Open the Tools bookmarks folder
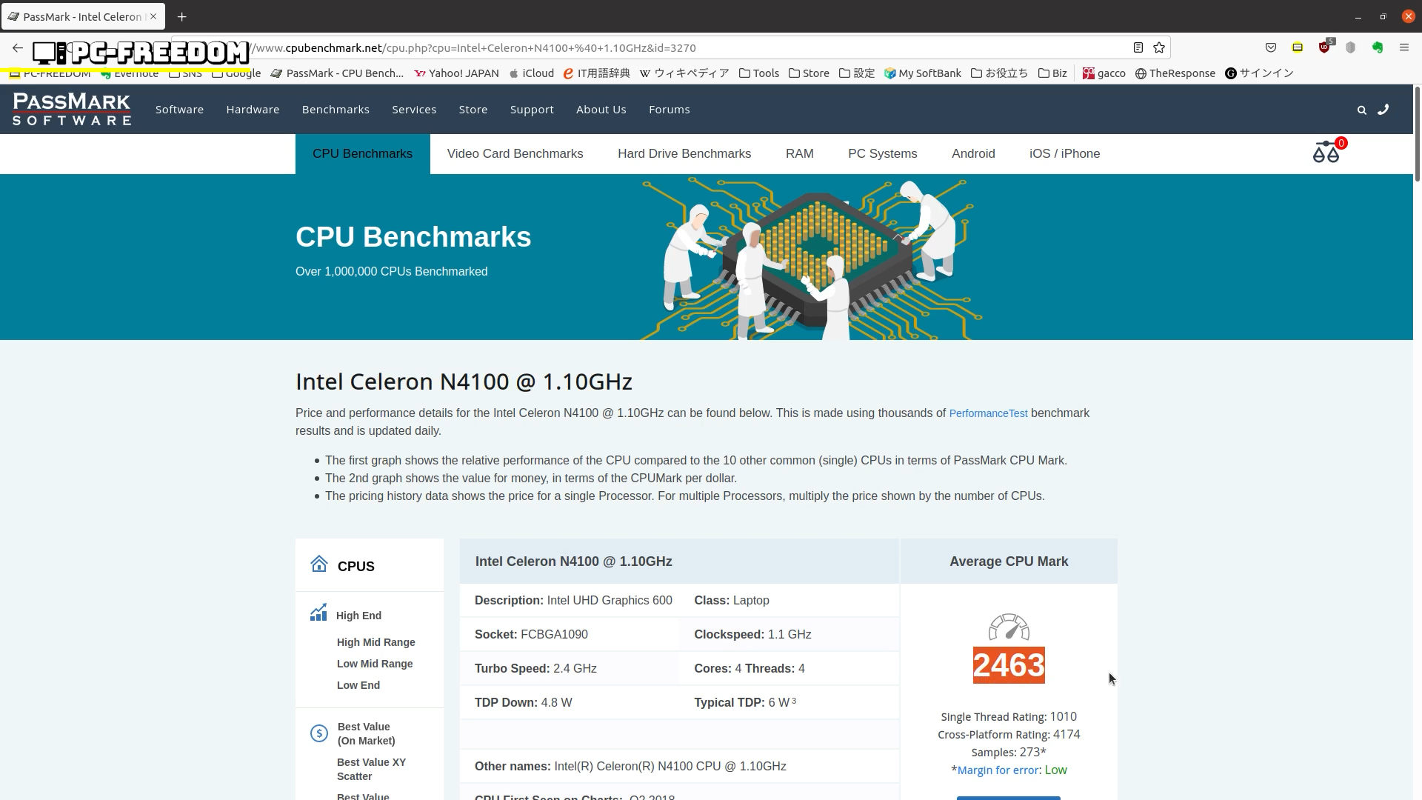The image size is (1422, 800). click(x=759, y=73)
